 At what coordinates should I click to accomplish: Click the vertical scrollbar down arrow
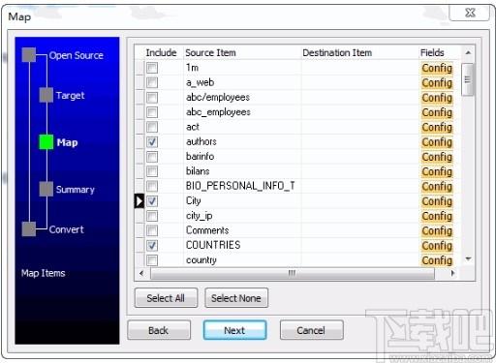click(468, 258)
